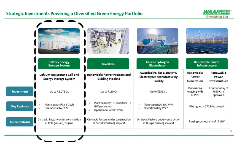Click the WAAREE logo
245x147 pixels.
click(x=217, y=12)
